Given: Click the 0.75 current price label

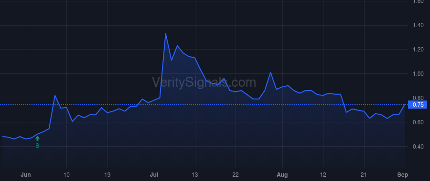Looking at the screenshot, I should (x=418, y=105).
